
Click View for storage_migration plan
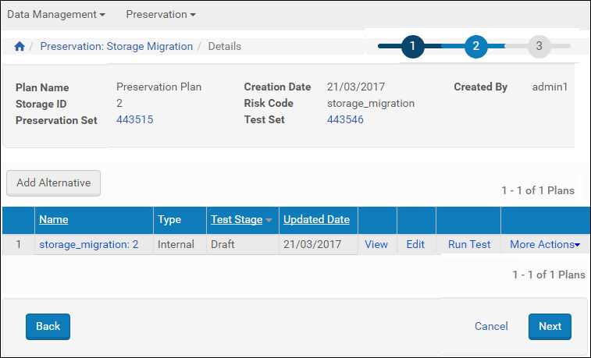coord(376,244)
